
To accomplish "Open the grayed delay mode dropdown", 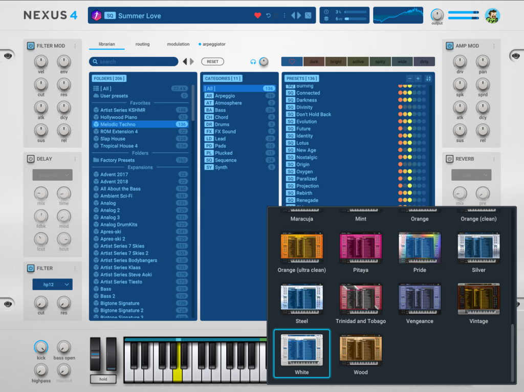I will point(52,175).
